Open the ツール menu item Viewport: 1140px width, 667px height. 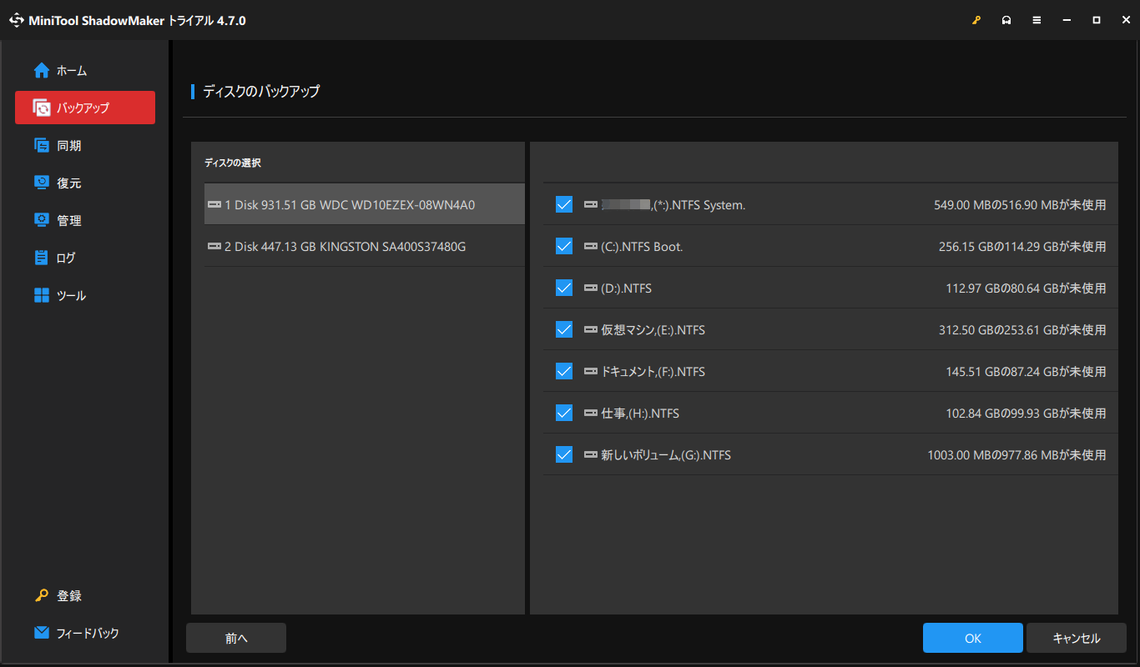[85, 295]
